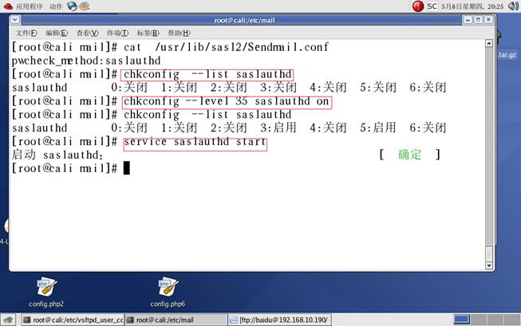Image resolution: width=521 pixels, height=326 pixels.
Task: Open config.php2 desktop file icon
Action: pos(45,289)
